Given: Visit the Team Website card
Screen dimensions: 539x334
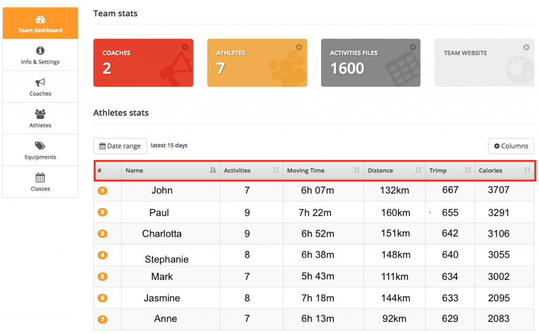Looking at the screenshot, I should coord(484,62).
